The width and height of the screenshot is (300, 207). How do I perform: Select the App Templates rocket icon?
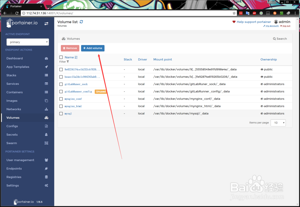(x=46, y=67)
